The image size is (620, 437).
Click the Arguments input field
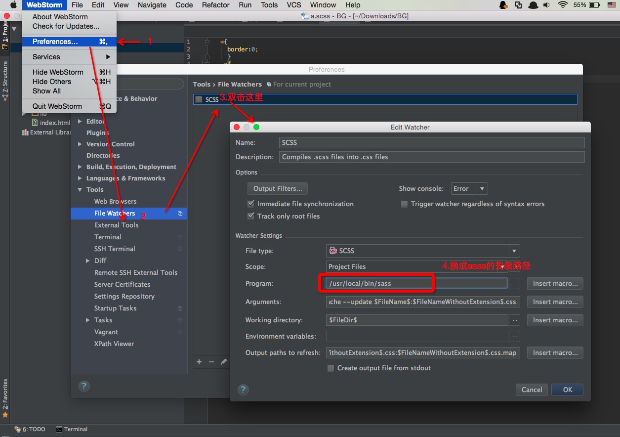(423, 302)
